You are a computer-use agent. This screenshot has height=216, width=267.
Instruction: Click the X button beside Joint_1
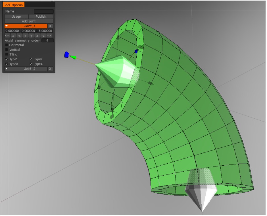50,26
